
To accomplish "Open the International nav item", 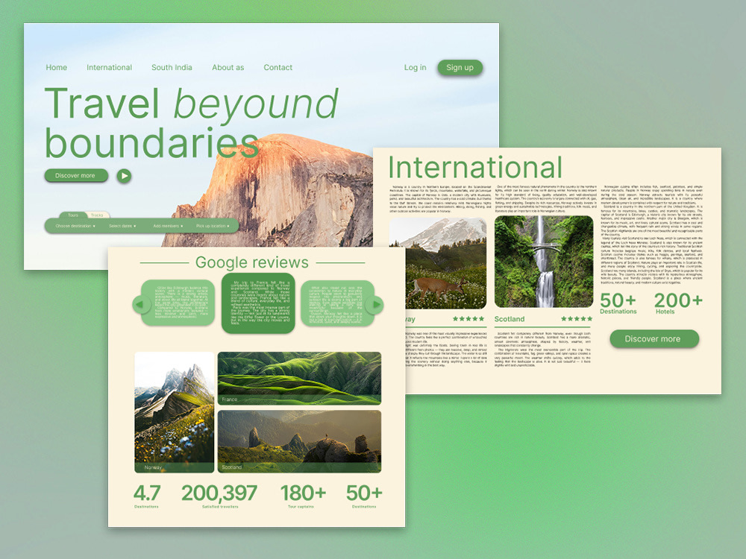I will pyautogui.click(x=110, y=68).
